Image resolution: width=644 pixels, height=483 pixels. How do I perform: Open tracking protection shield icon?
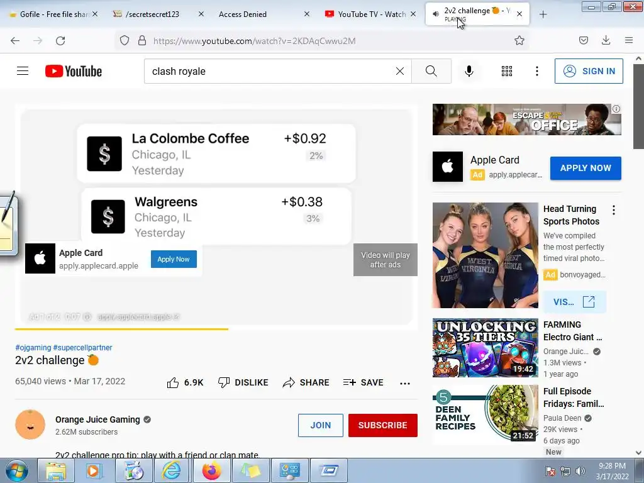pos(125,41)
